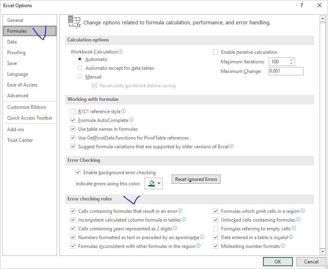Click info icon beside Unlocked cells containing formulas
This screenshot has height=269, width=328.
click(x=298, y=220)
